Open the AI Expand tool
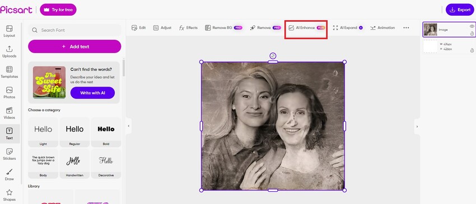Viewport: 476px width, 204px height. click(348, 27)
